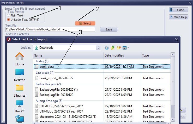The image size is (193, 124).
Task: Expand the Look in Downloads dropdown
Action: coord(98,48)
